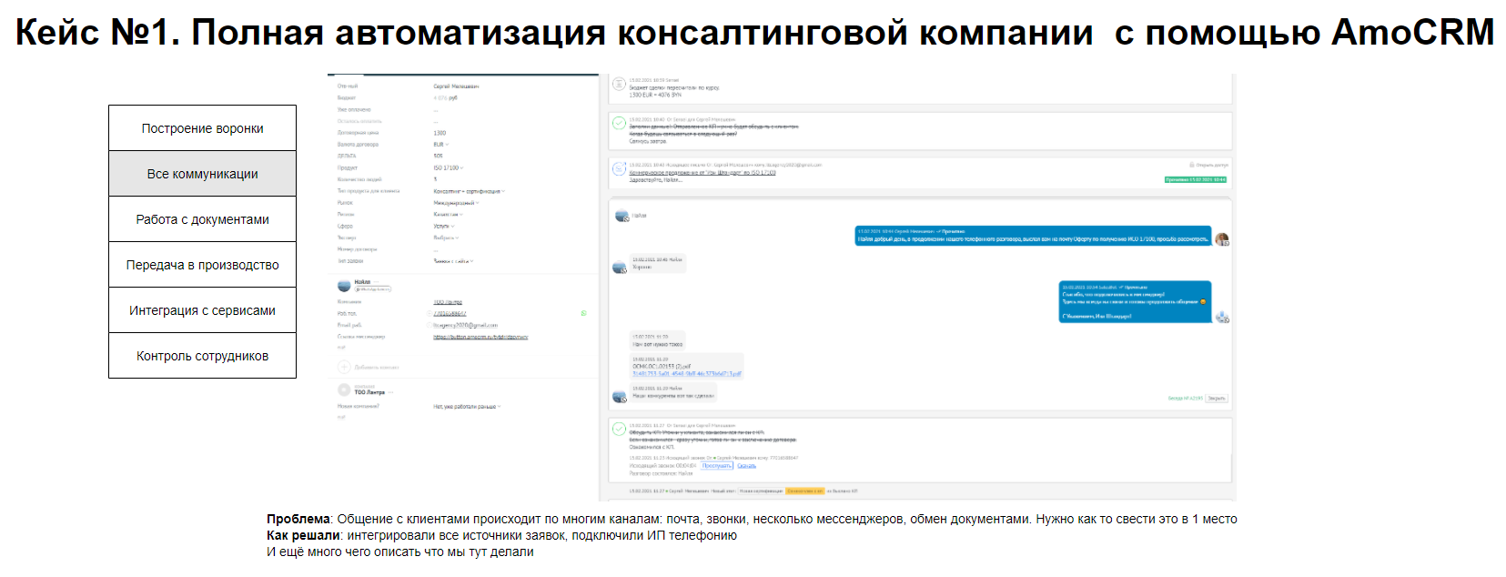Go to Передача в производство
1506x577 pixels.
coord(202,265)
